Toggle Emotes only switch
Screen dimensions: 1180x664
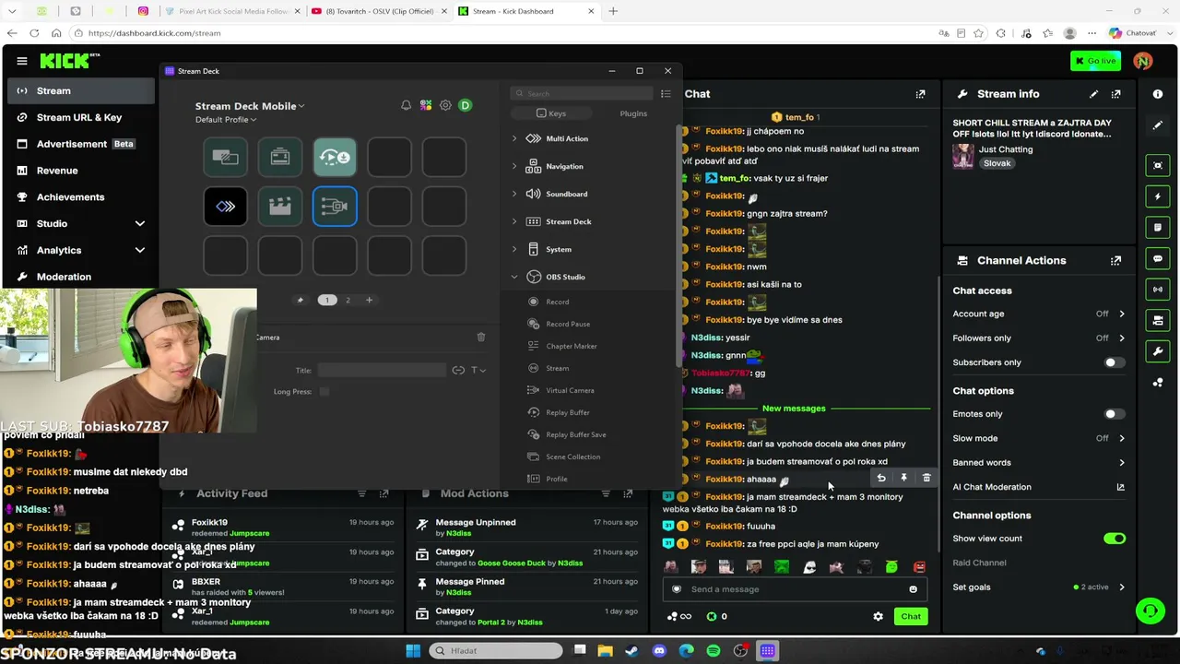(x=1115, y=414)
